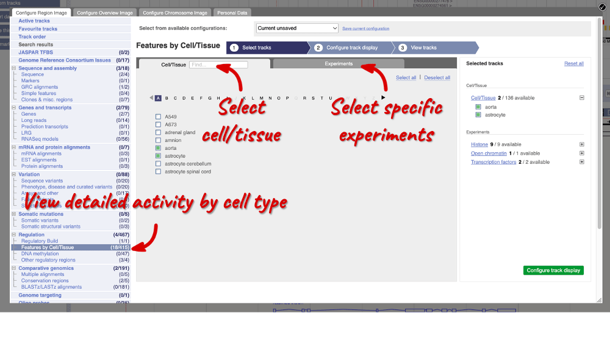Go to previous letters with left arrow
This screenshot has height=343, width=610.
151,98
